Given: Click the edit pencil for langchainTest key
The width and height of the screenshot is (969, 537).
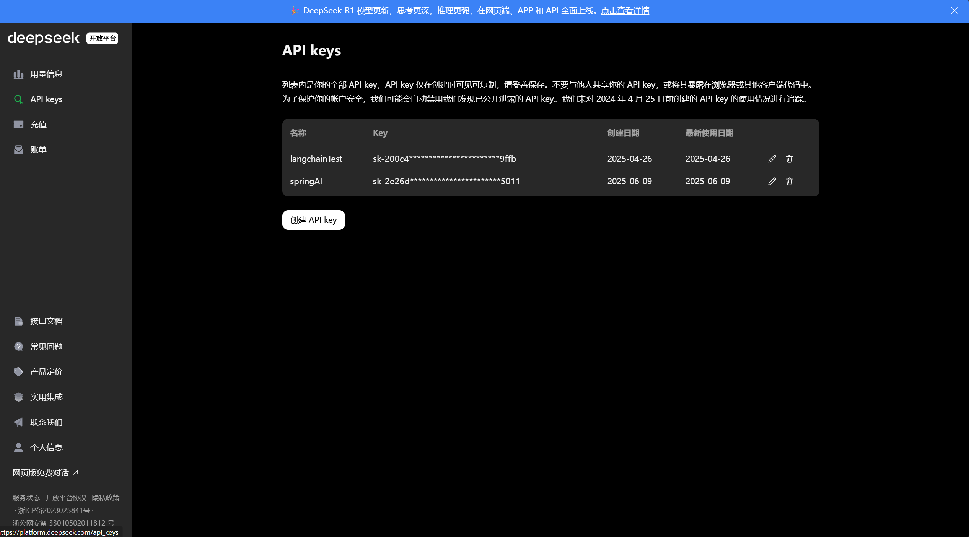Looking at the screenshot, I should (x=772, y=159).
